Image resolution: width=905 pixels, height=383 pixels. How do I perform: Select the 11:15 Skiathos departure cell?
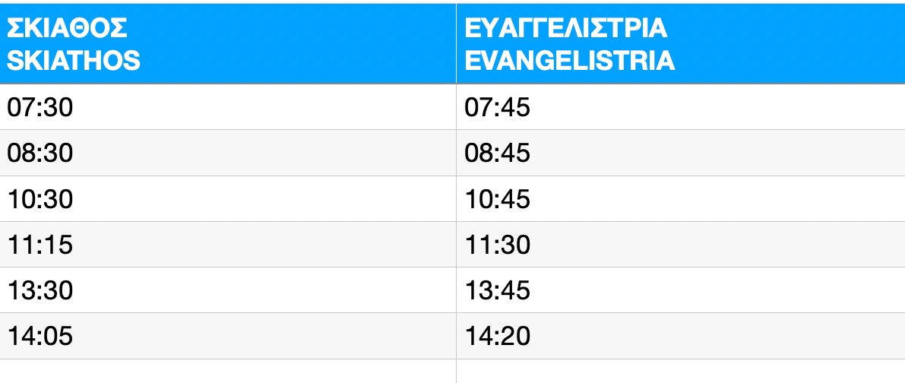tap(228, 245)
